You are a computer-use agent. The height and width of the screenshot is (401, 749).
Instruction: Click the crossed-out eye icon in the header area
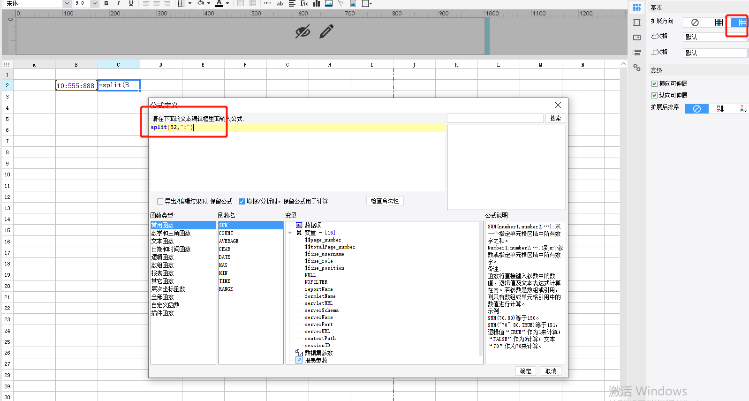point(303,31)
